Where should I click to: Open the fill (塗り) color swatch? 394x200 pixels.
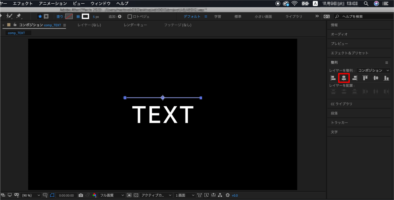pos(69,16)
